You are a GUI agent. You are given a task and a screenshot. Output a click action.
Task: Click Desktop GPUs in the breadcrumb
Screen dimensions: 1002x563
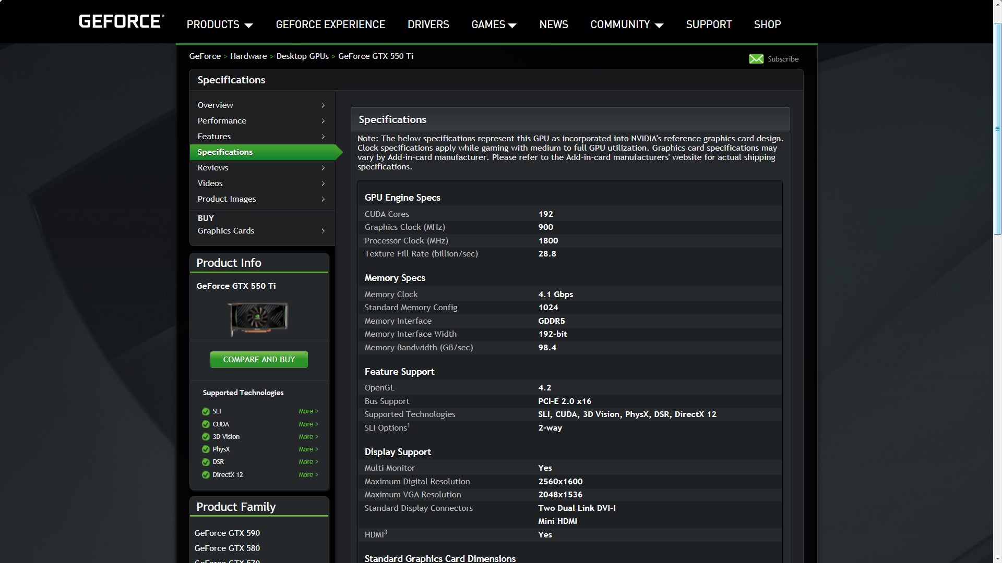(302, 56)
